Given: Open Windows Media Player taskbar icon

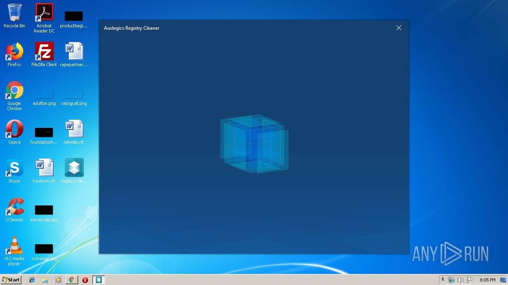Looking at the screenshot, I should pyautogui.click(x=58, y=280).
